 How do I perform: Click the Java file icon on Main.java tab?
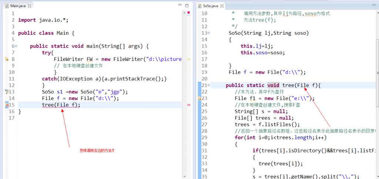(7, 6)
